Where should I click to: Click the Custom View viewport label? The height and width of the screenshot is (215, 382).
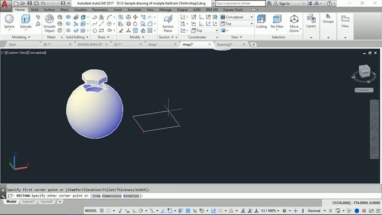point(16,53)
